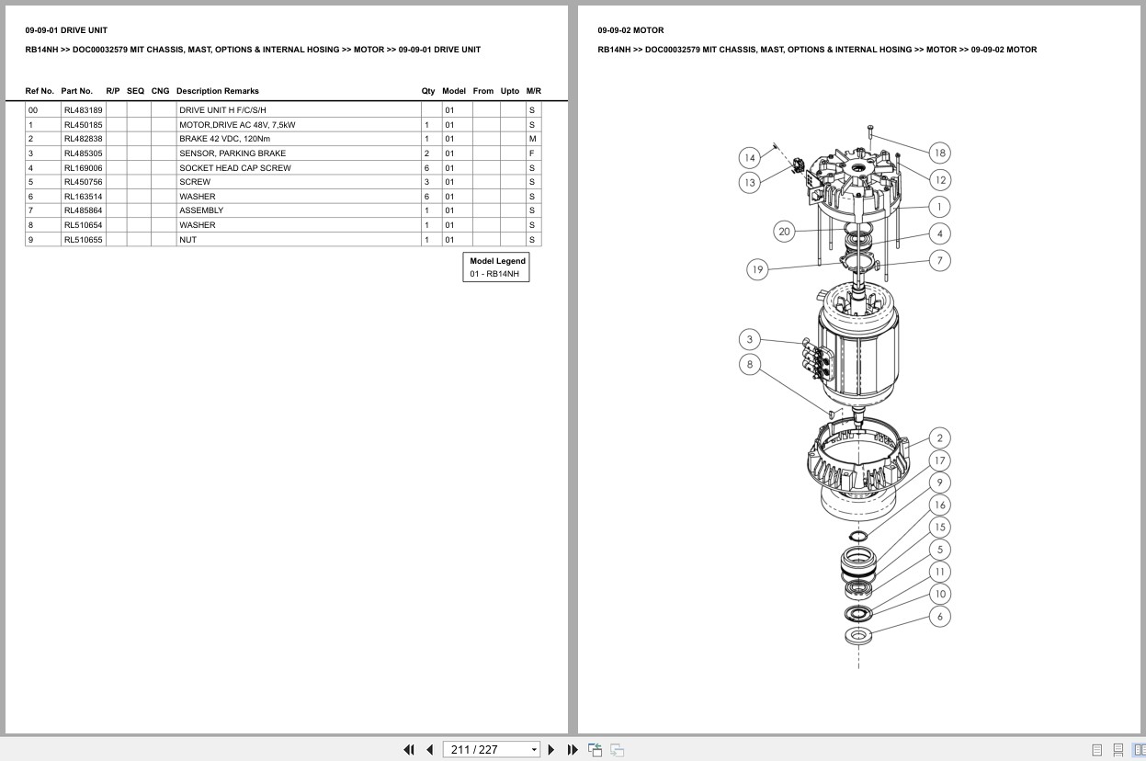The height and width of the screenshot is (761, 1146).
Task: Switch to single page view
Action: 1096,750
